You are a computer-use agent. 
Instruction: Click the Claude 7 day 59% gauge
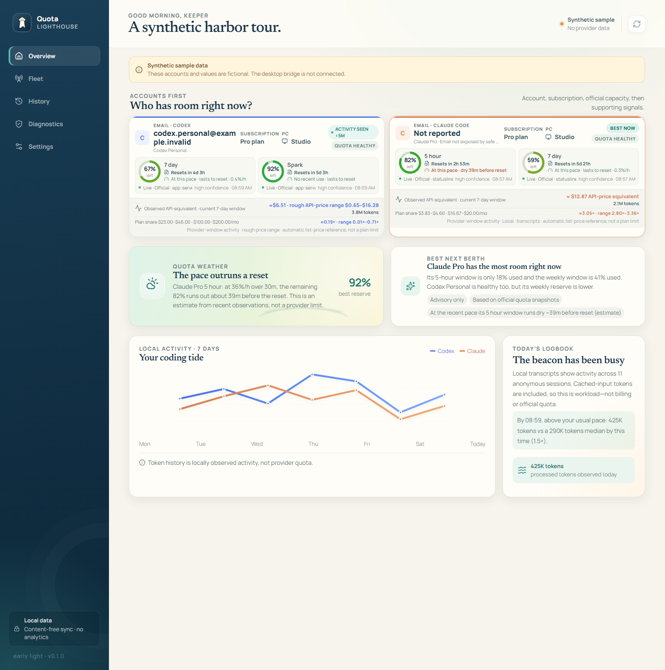(x=533, y=163)
